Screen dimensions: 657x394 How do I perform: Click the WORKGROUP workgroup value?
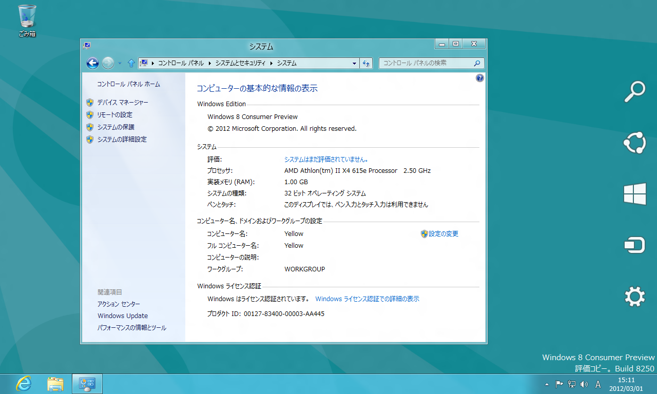pyautogui.click(x=305, y=269)
